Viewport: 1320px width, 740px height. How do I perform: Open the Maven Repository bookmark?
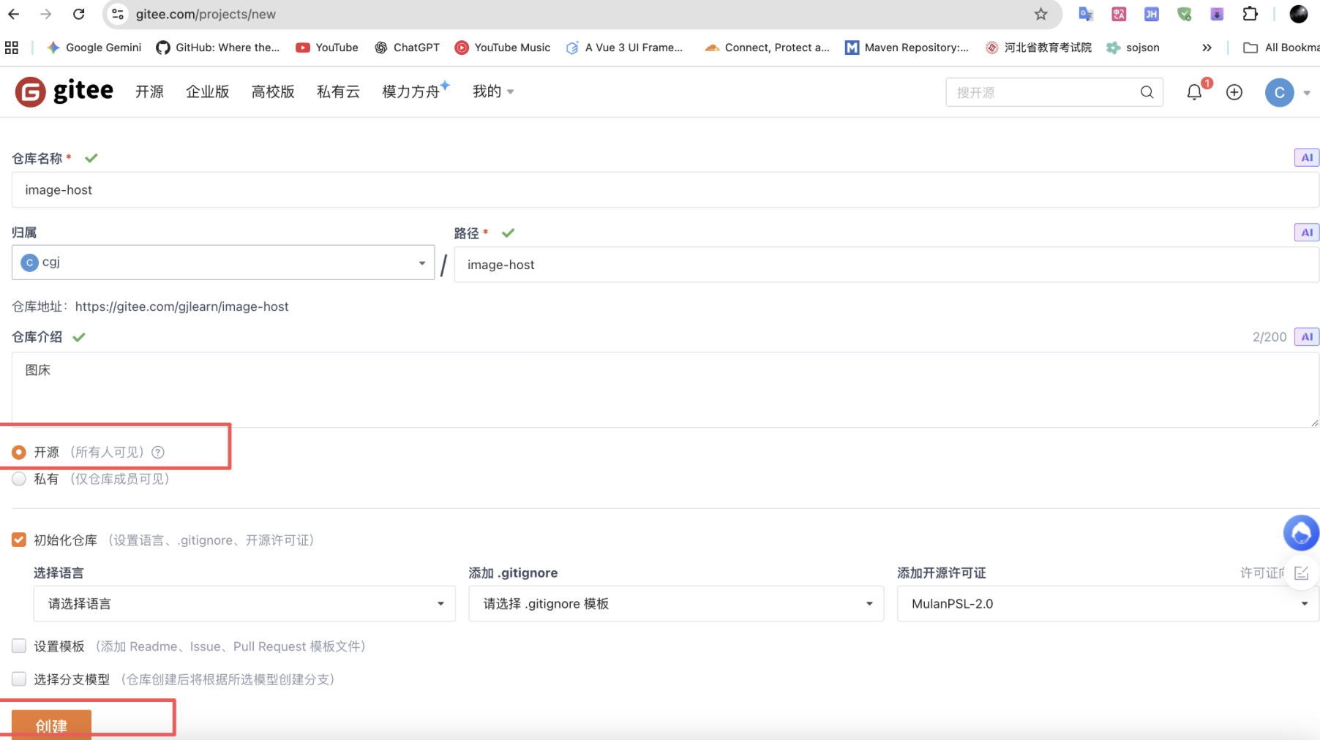907,48
